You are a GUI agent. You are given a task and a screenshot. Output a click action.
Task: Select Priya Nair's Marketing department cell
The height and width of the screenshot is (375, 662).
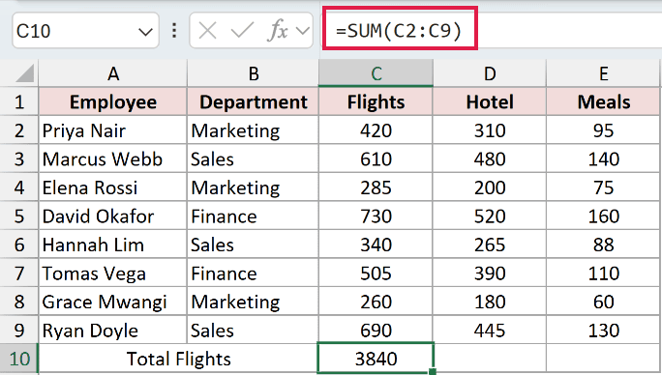253,130
